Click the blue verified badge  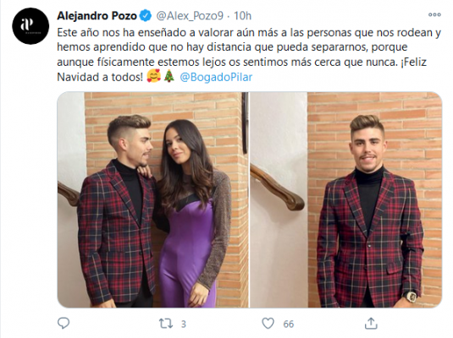point(146,15)
